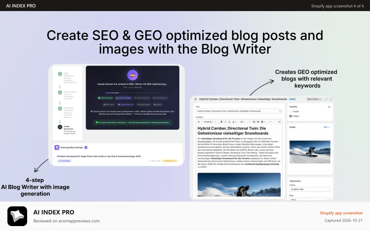
Task: Click the ecomappreviews.com review text
Action: coord(67,221)
